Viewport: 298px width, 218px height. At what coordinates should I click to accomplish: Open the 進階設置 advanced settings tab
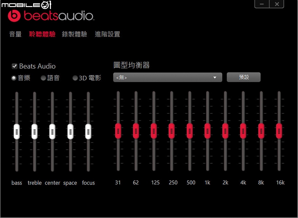coord(108,34)
